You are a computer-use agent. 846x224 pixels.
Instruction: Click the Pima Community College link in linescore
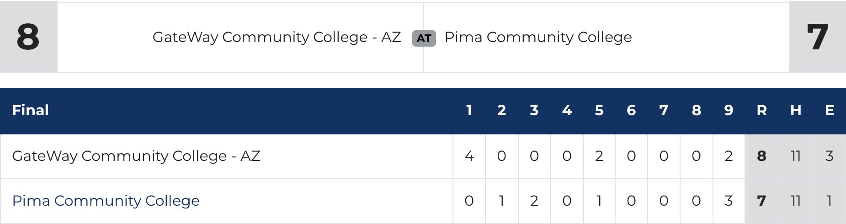pyautogui.click(x=106, y=201)
